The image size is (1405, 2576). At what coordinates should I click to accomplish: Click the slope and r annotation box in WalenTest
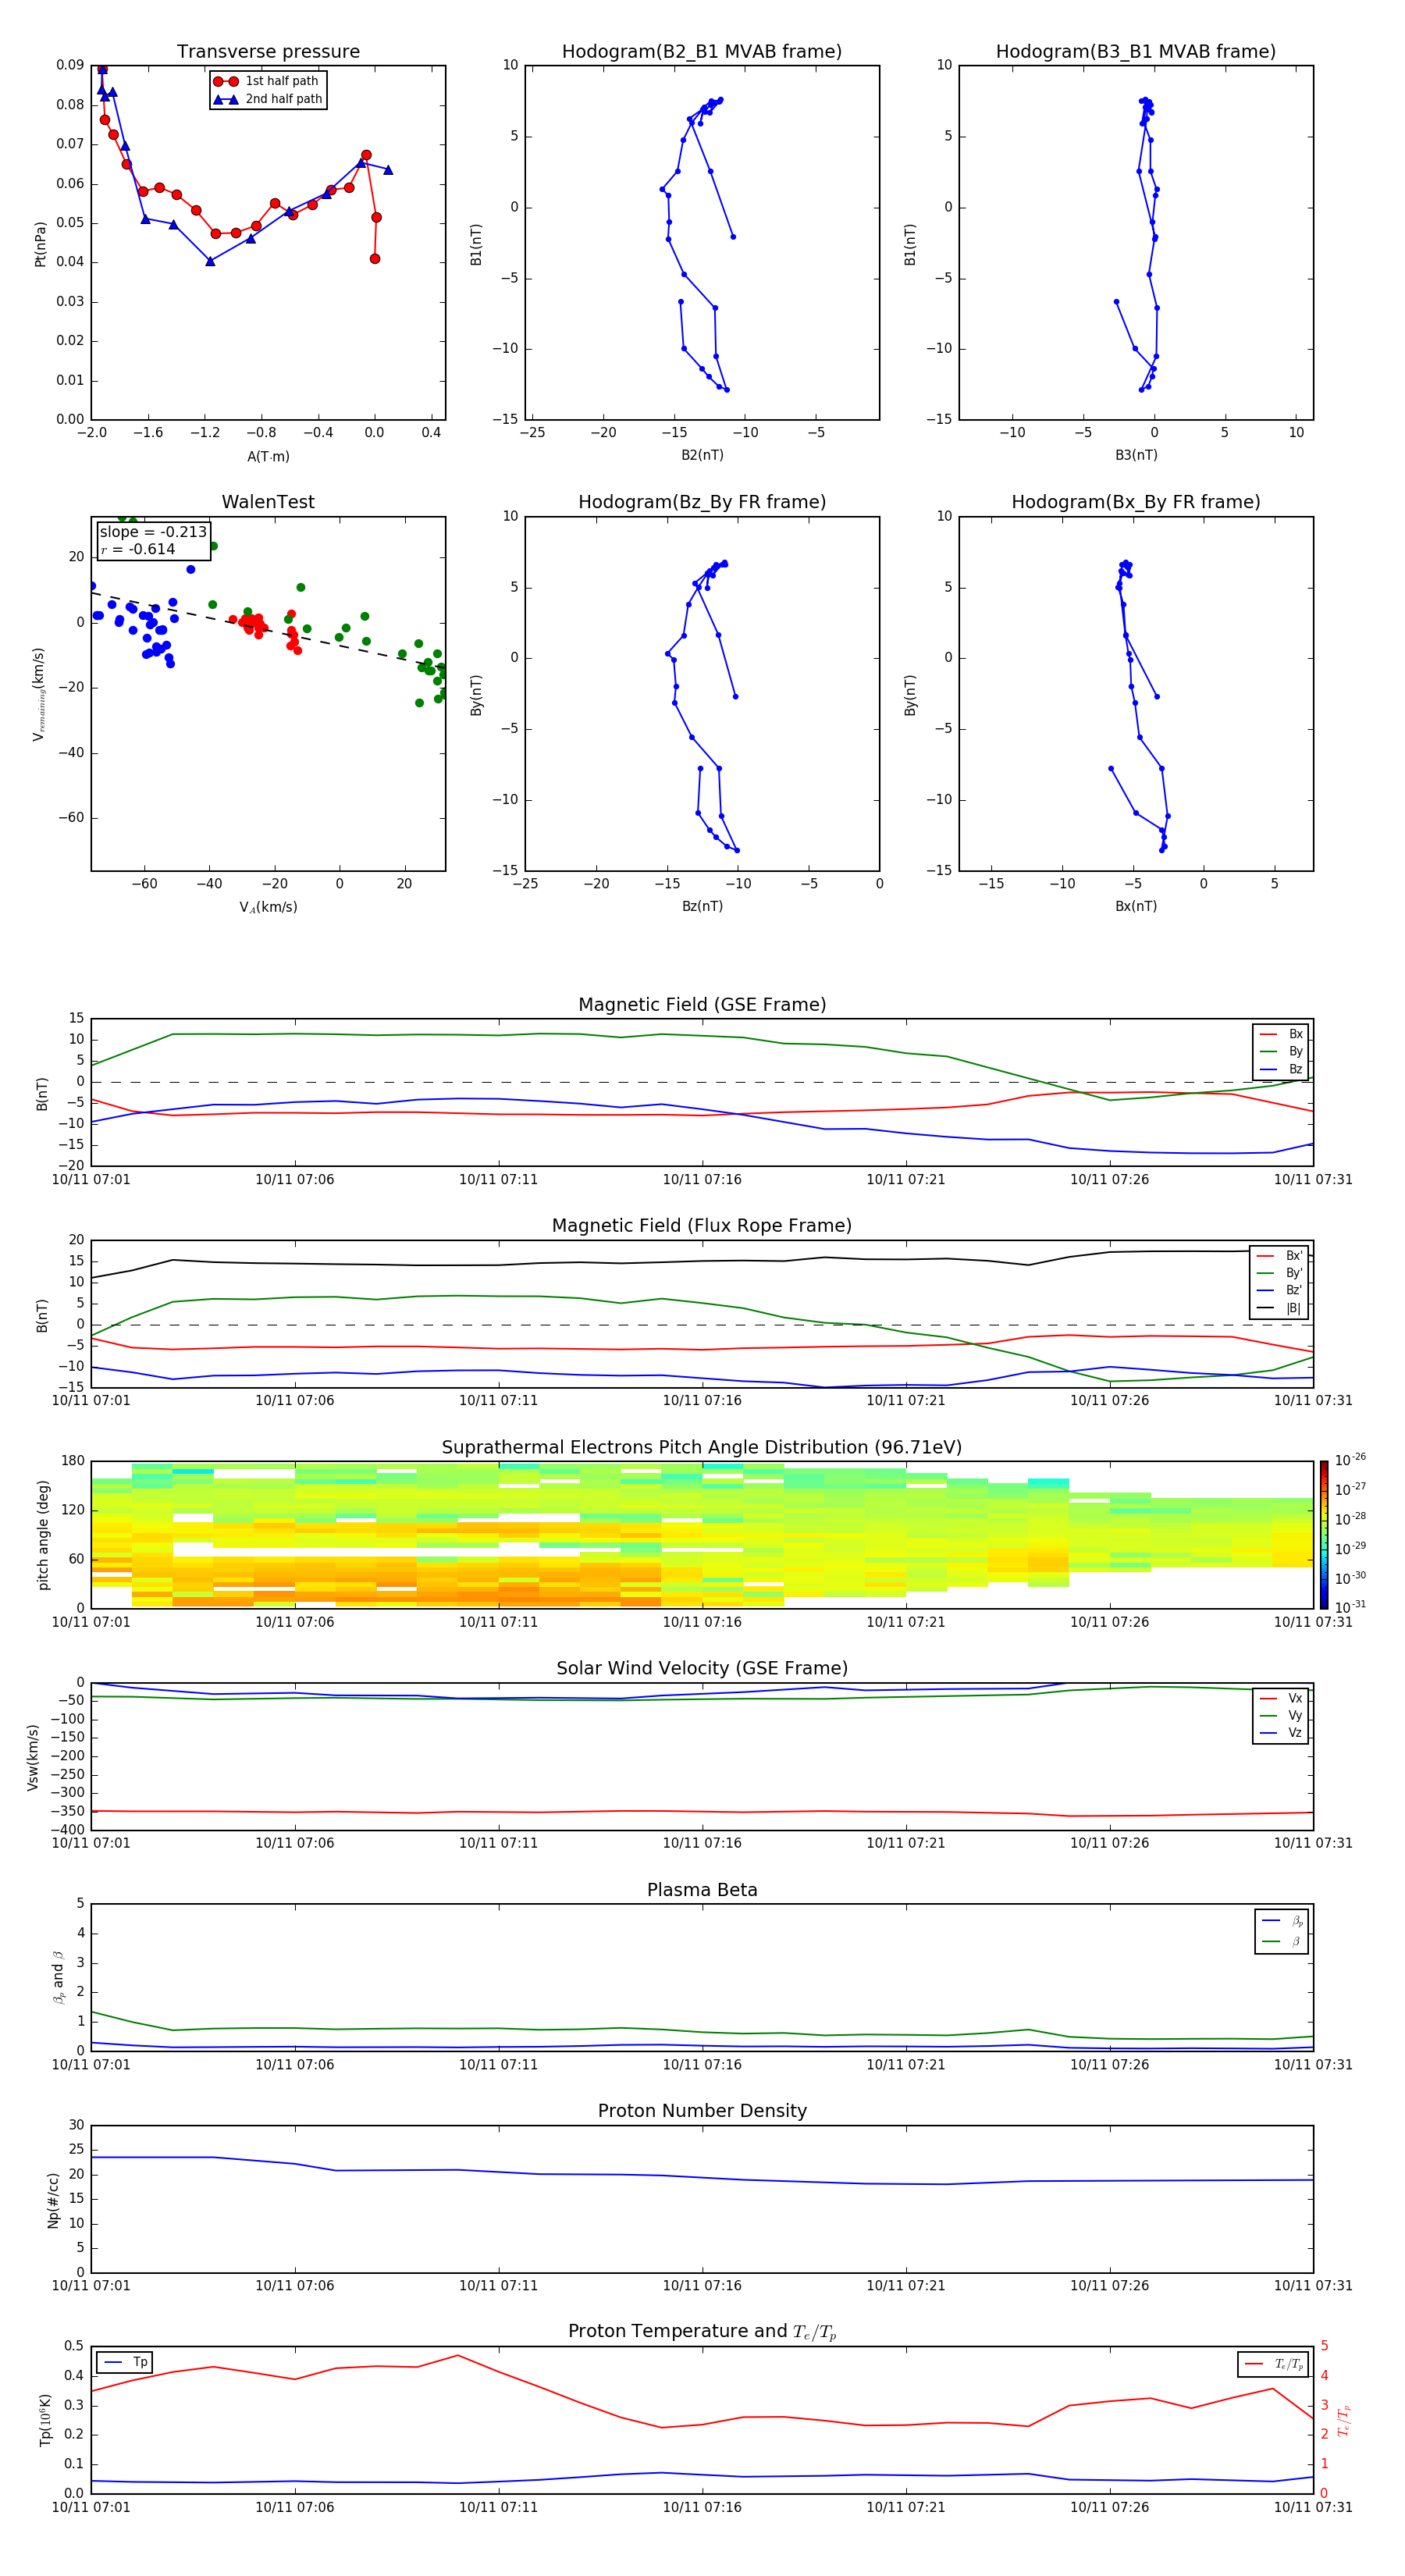[x=153, y=540]
